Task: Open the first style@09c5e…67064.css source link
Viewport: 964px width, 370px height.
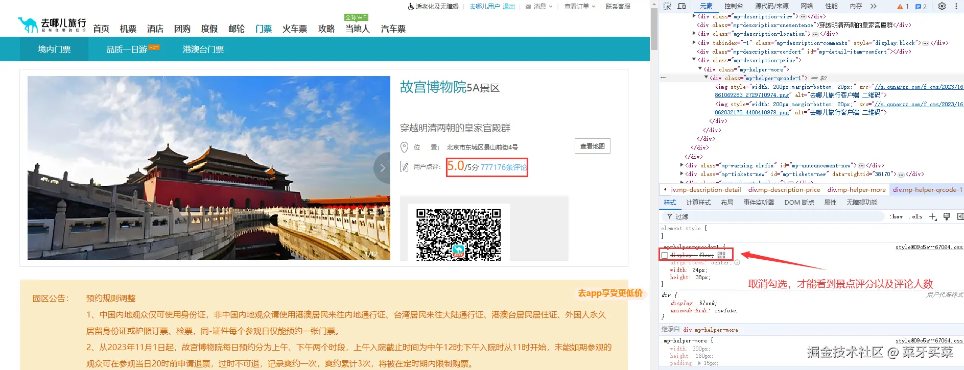Action: tap(929, 247)
